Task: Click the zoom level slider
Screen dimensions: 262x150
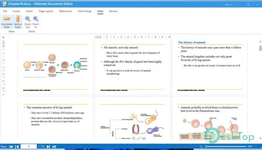Action: click(226, 147)
